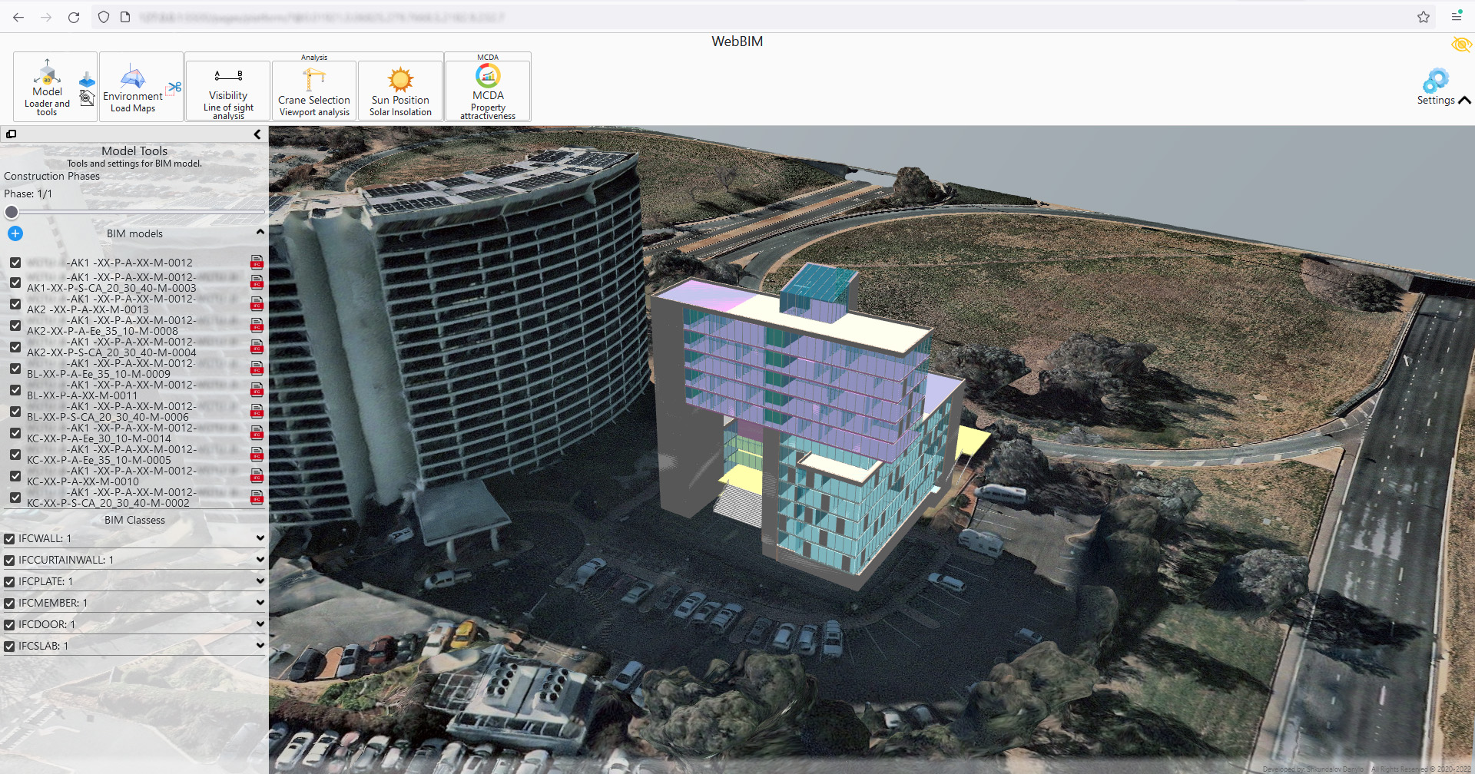Click IFC file icon for AK1 -XX-P-A-XX-M-0012 row

tap(257, 262)
